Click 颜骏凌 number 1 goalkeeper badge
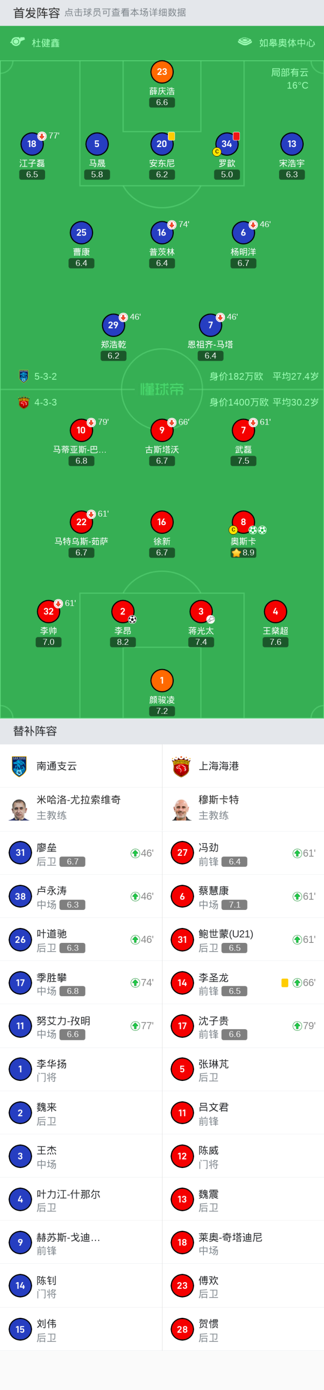Viewport: 324px width, 1390px height. pyautogui.click(x=162, y=680)
